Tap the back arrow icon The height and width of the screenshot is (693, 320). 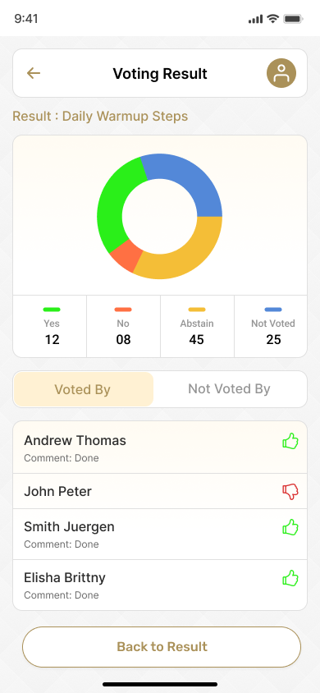[34, 73]
